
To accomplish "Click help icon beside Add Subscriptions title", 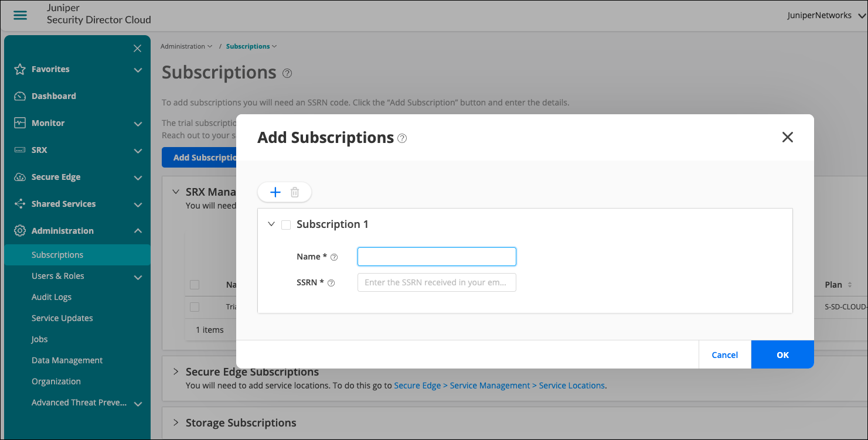I will click(402, 138).
